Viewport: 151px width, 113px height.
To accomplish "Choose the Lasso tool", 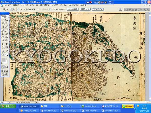I will coord(3,23).
